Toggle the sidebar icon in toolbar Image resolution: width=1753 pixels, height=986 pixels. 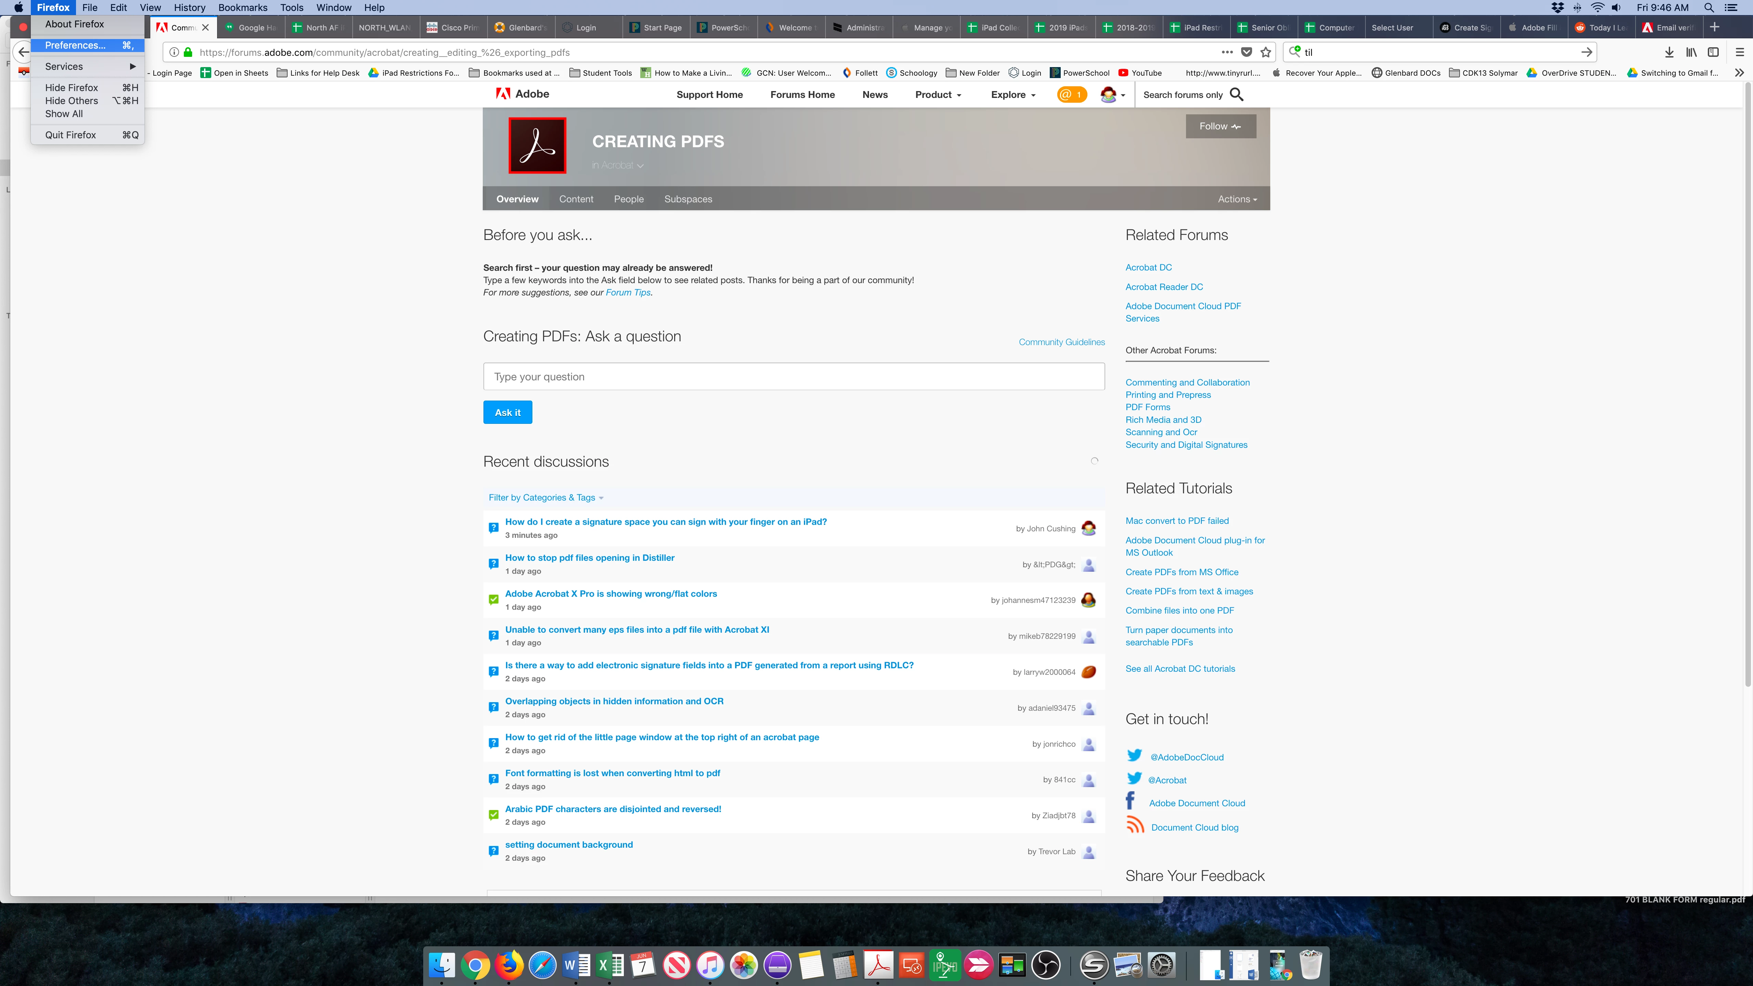[1714, 52]
